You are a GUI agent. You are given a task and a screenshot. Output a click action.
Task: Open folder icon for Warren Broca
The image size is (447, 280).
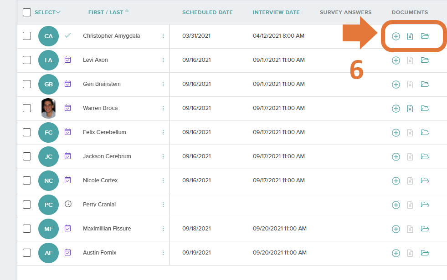[425, 108]
